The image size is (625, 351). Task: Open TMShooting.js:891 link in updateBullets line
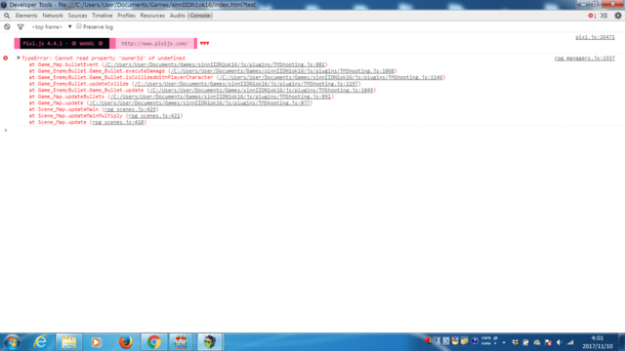[x=221, y=97]
